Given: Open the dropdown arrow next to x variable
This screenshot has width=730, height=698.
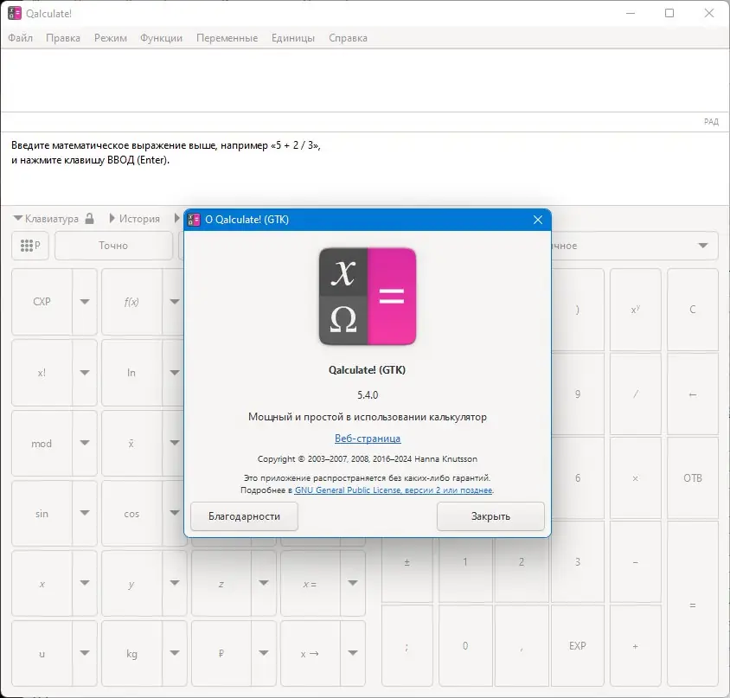Looking at the screenshot, I should (x=85, y=583).
